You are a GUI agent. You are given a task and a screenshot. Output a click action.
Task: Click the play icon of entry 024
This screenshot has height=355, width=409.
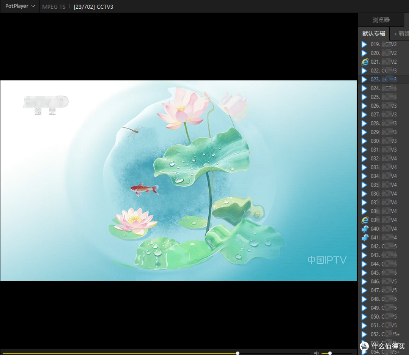coord(364,88)
